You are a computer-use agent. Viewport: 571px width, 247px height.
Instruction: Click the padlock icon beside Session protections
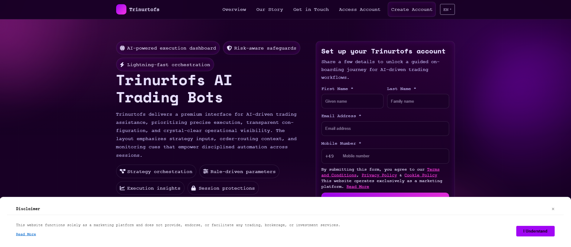tap(194, 188)
